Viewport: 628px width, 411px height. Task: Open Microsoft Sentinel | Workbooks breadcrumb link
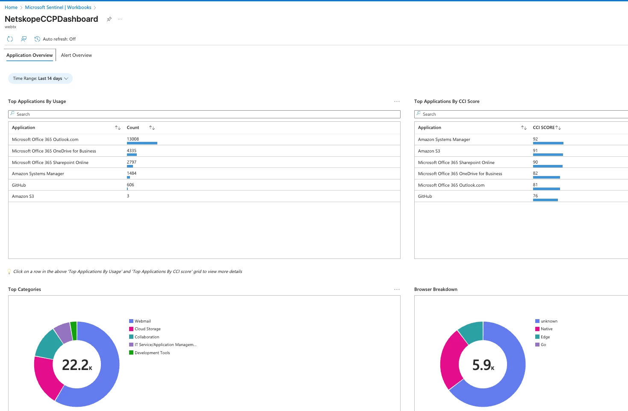click(x=58, y=7)
